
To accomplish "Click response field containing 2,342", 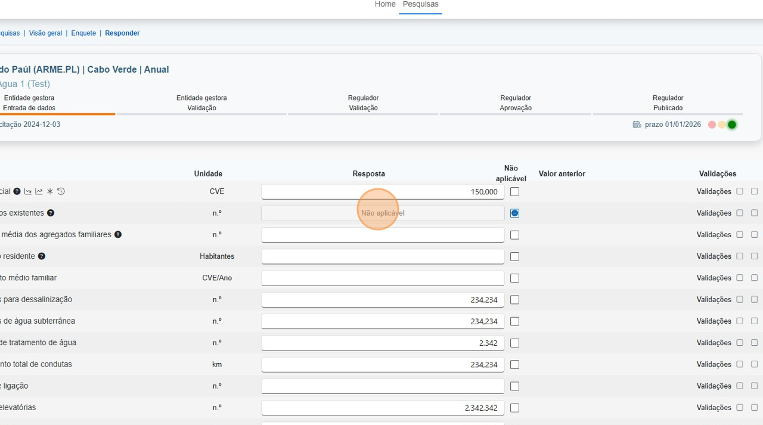I will 383,343.
